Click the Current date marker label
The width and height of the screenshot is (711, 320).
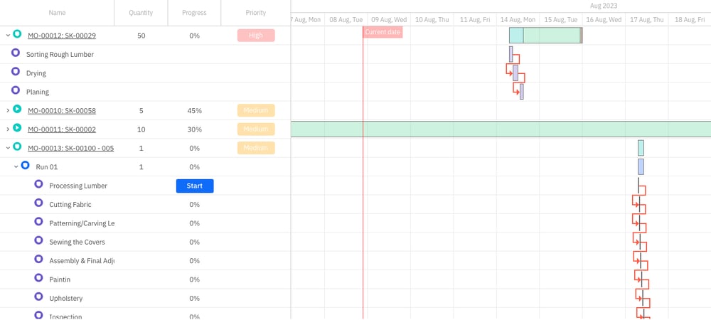[x=383, y=32]
